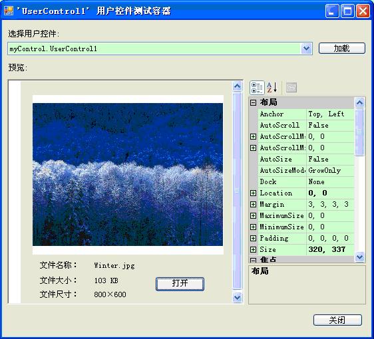Expand the Size property
This screenshot has width=374, height=339.
253,249
